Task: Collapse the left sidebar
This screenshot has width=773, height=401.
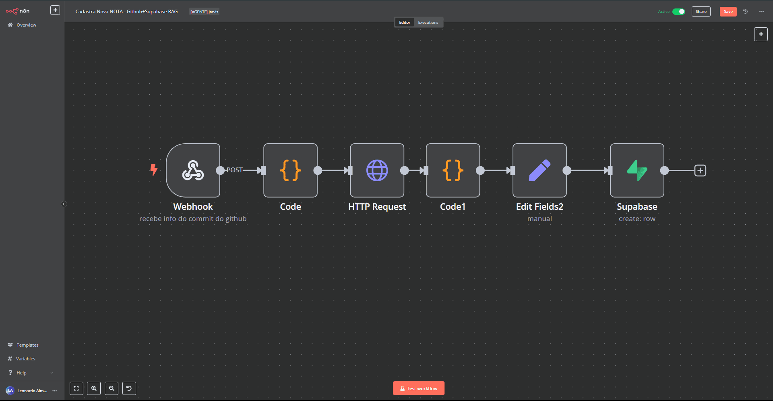Action: [64, 204]
